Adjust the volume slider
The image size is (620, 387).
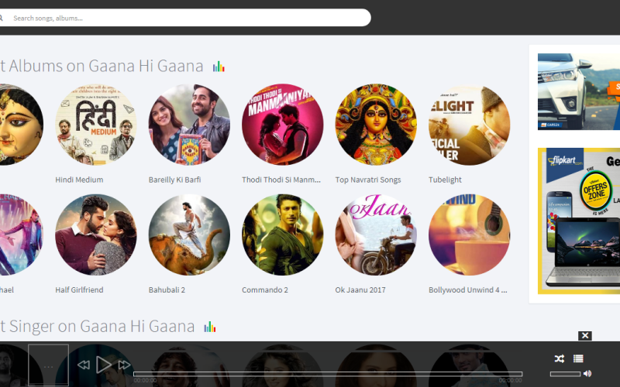(565, 374)
